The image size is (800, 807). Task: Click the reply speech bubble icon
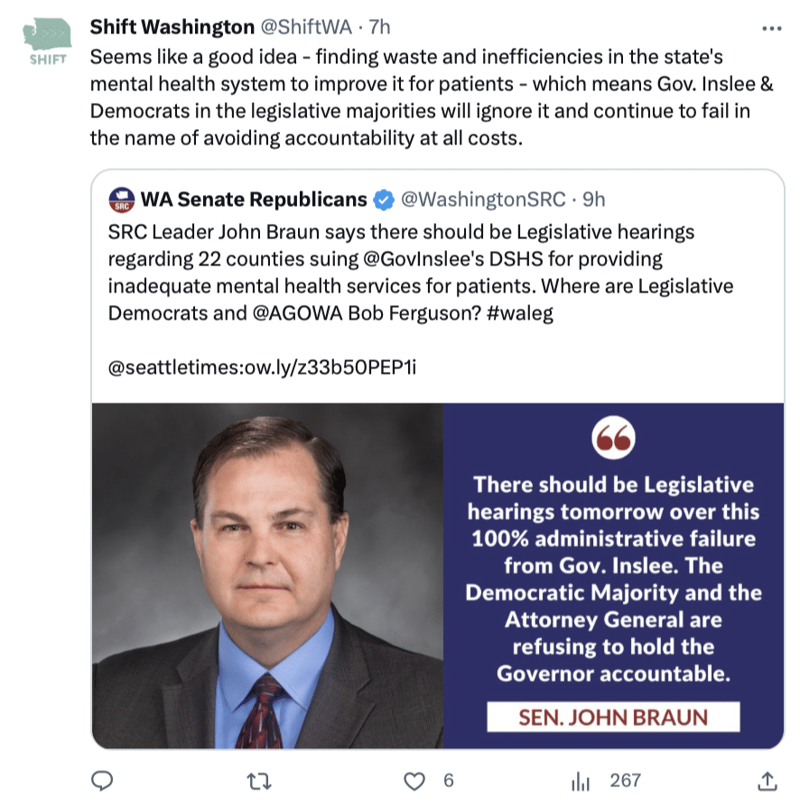pyautogui.click(x=103, y=780)
